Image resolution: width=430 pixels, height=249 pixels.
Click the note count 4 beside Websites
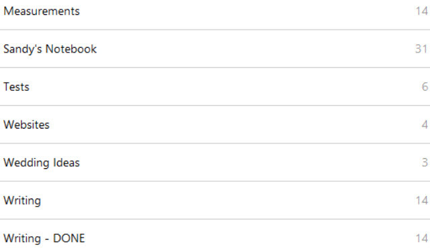click(x=425, y=124)
